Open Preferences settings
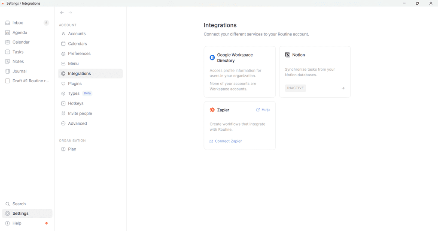The height and width of the screenshot is (231, 438). pos(90,54)
